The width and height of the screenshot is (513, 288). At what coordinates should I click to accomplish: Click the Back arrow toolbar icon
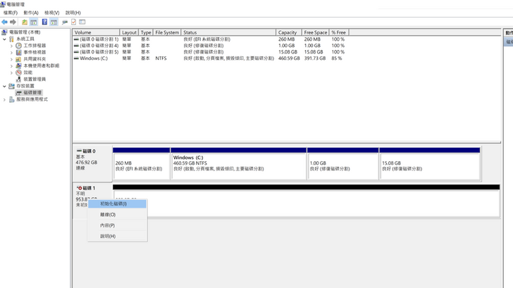[x=5, y=22]
